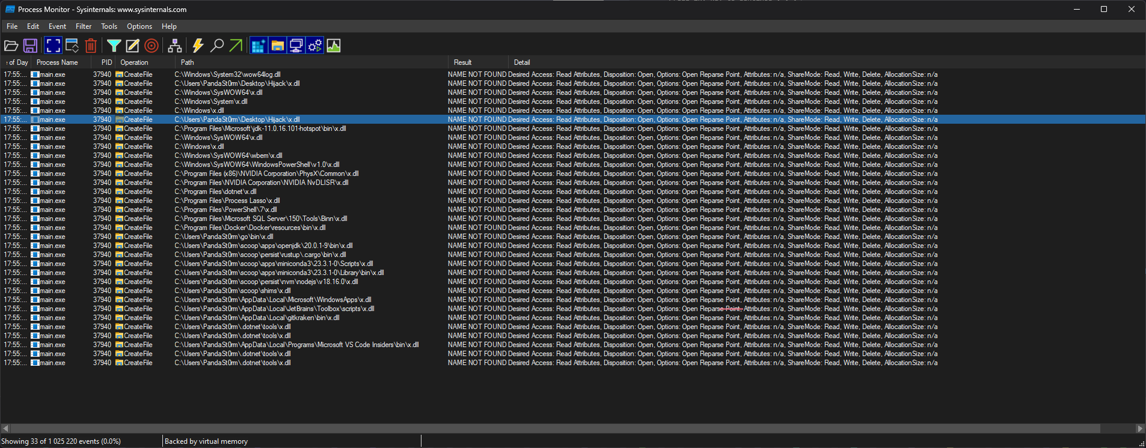Screen dimensions: 1146x448
Task: Select the gitkraken\bin\x.dll row
Action: [572, 318]
